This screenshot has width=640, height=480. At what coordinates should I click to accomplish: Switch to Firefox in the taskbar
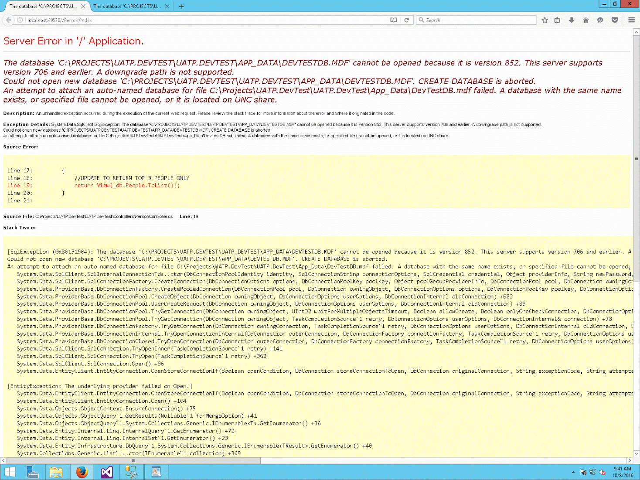click(82, 472)
